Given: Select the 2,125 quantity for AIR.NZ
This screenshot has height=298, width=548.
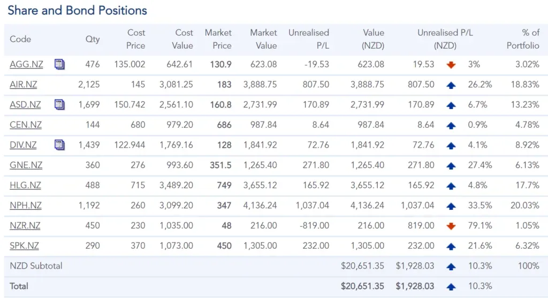Looking at the screenshot, I should point(89,85).
